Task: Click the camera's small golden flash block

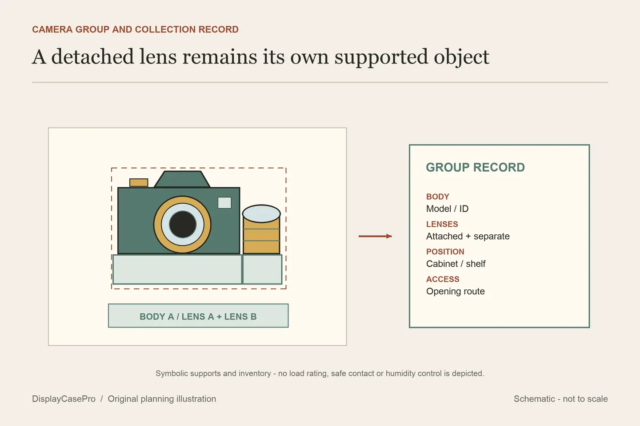Action: [139, 182]
